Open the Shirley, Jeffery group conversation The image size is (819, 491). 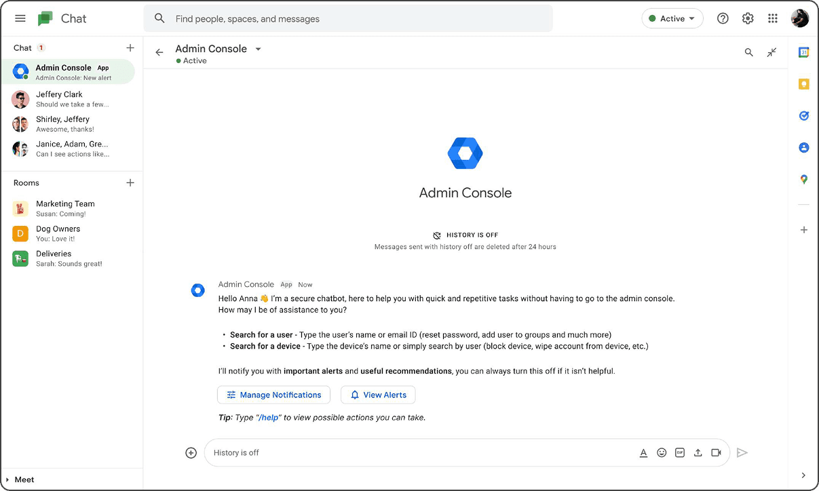(68, 124)
